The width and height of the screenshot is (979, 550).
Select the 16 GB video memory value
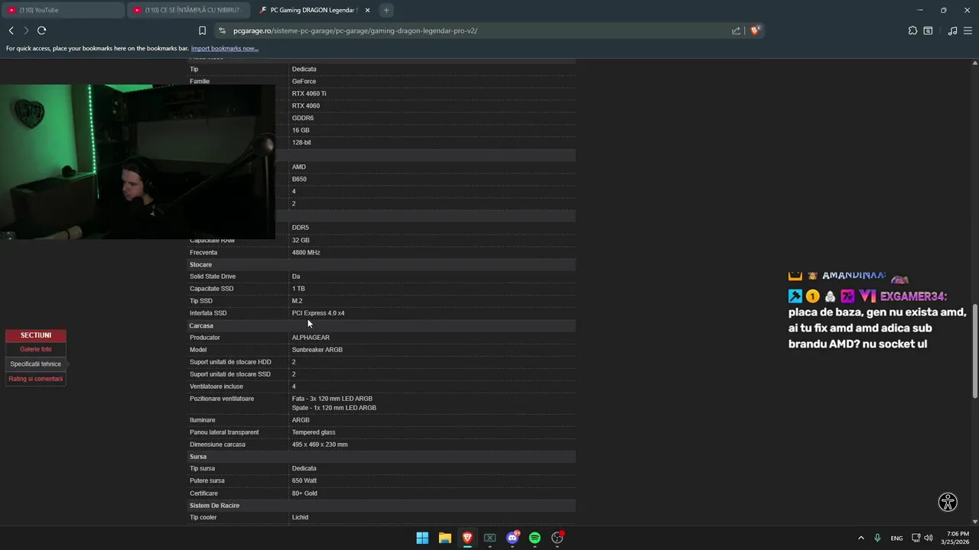(x=301, y=130)
